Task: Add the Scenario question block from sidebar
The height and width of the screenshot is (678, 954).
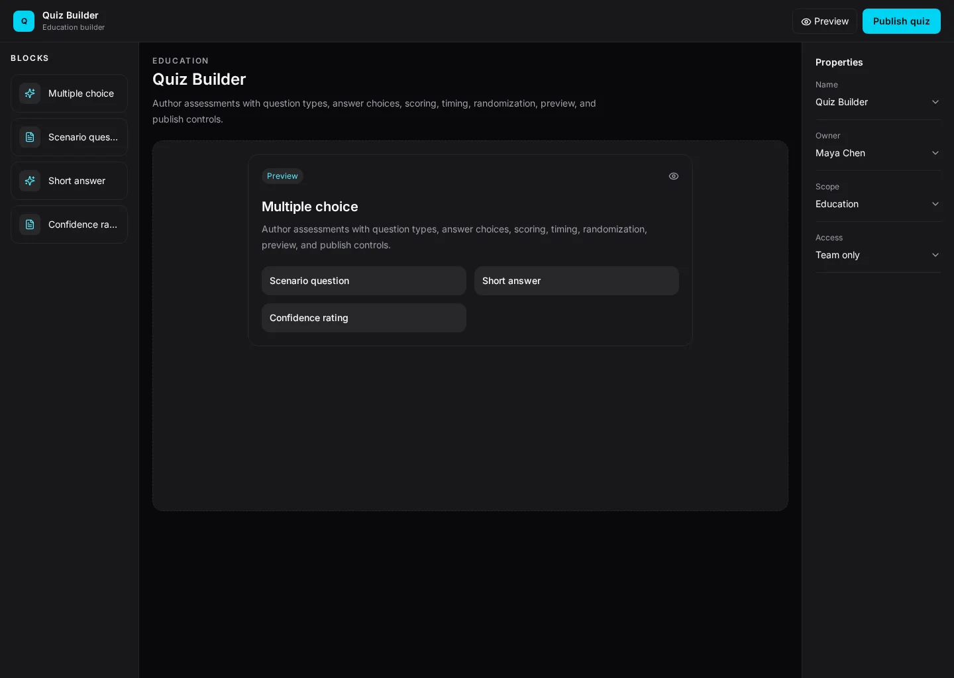Action: [x=69, y=137]
